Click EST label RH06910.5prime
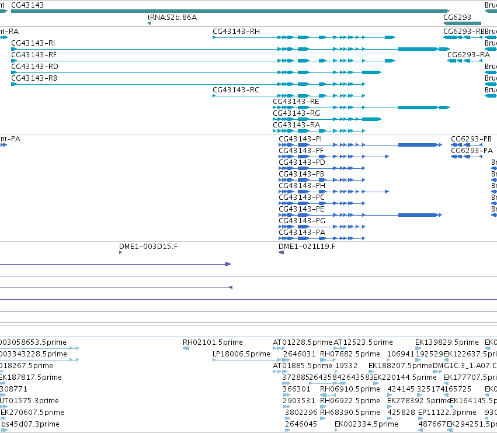497x433 pixels. point(350,389)
